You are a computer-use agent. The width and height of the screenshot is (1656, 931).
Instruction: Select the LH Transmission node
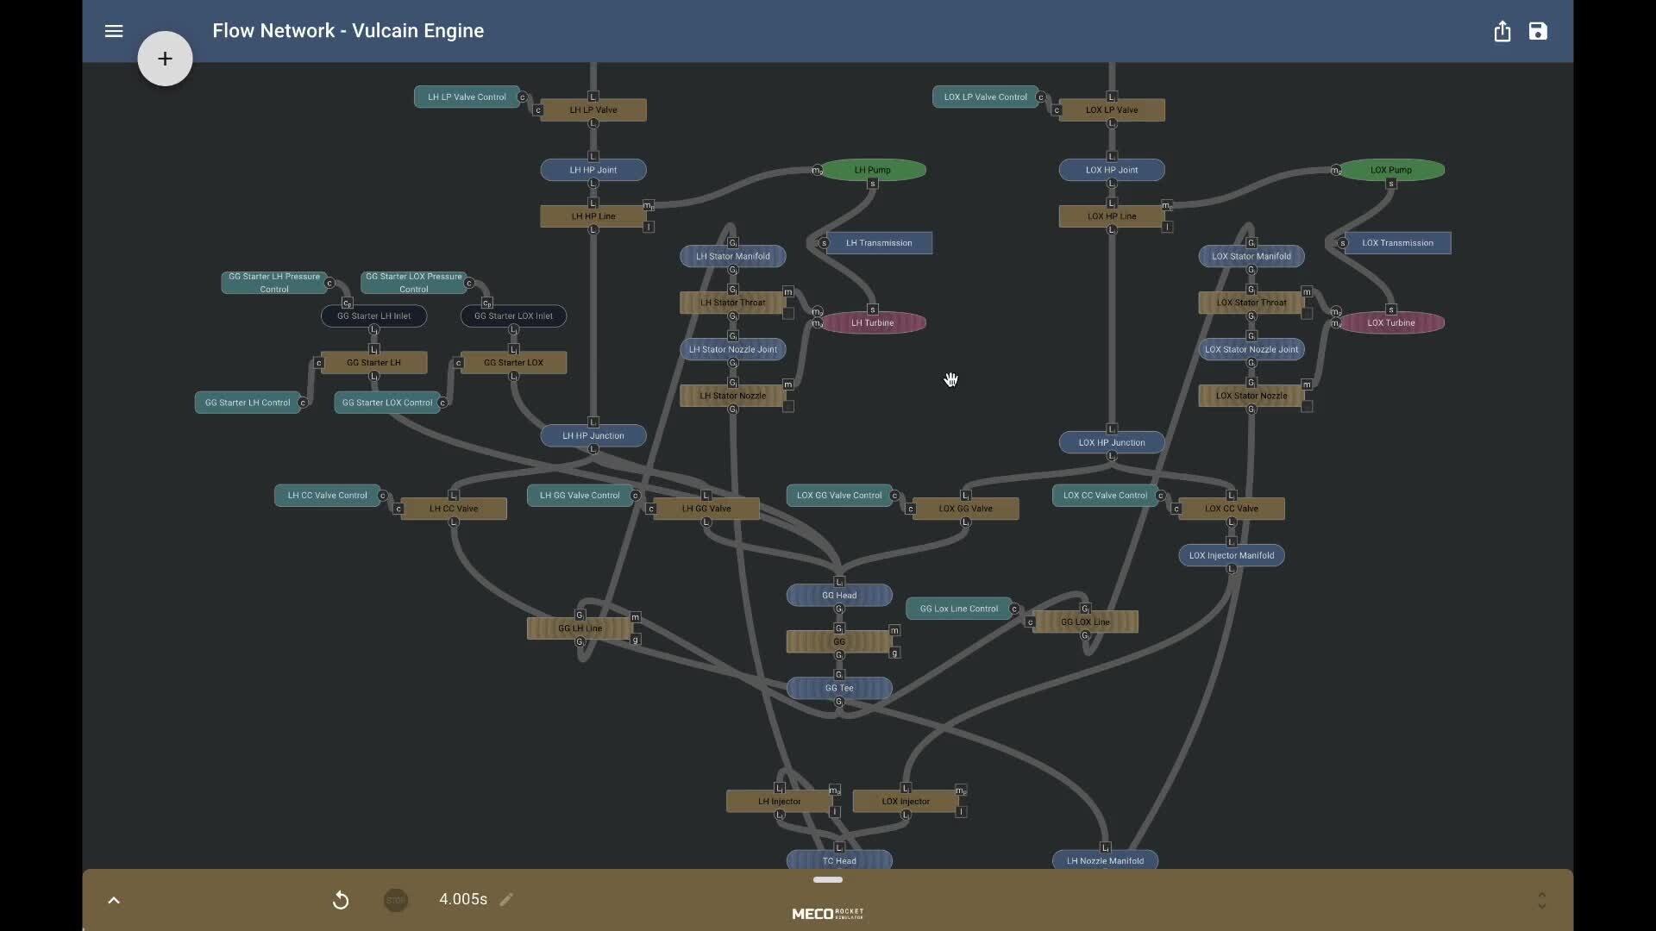pos(879,243)
